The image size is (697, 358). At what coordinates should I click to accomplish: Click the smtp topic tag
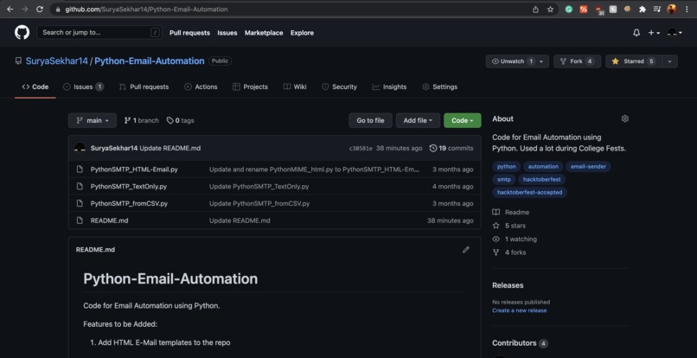[503, 180]
